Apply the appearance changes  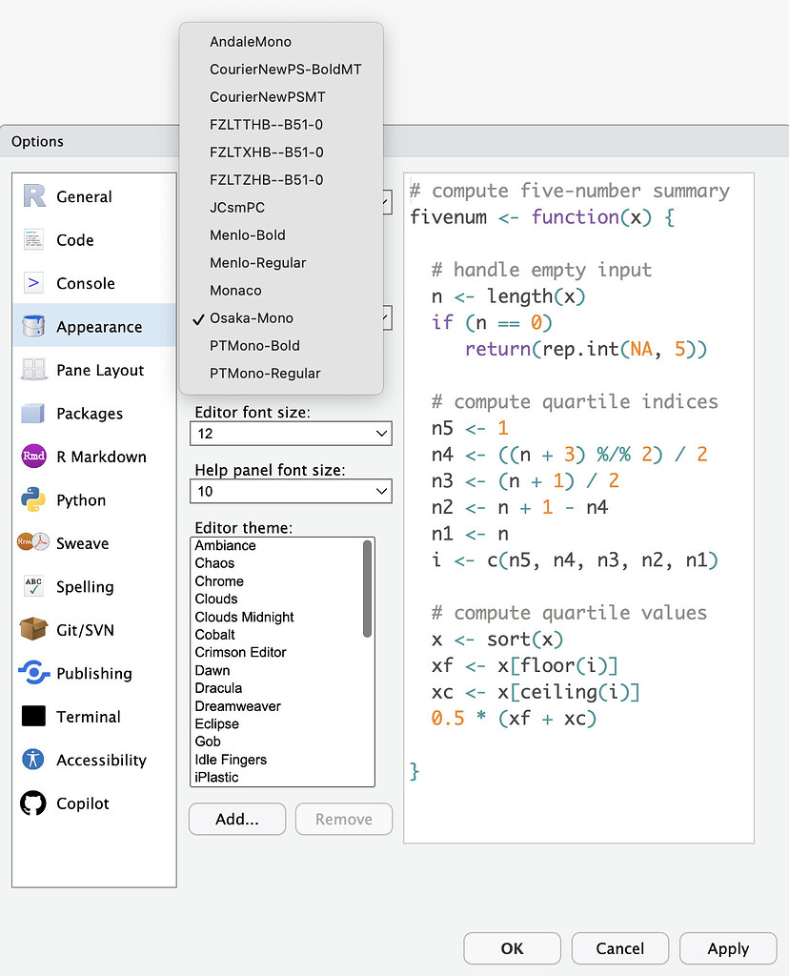coord(728,948)
